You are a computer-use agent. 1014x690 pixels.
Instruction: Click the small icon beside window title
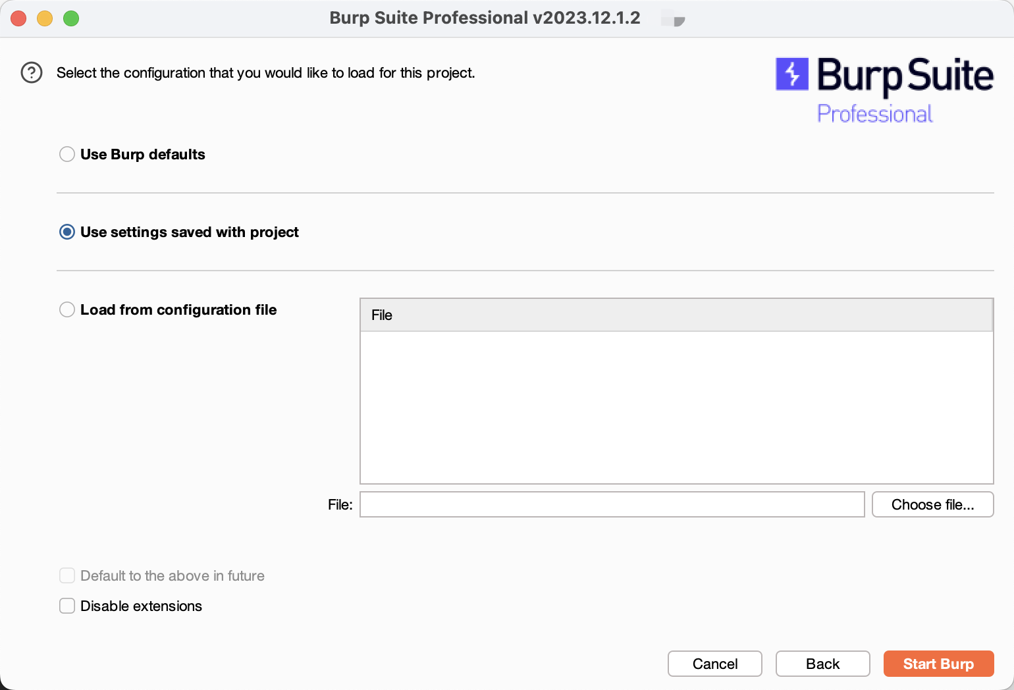[x=673, y=20]
